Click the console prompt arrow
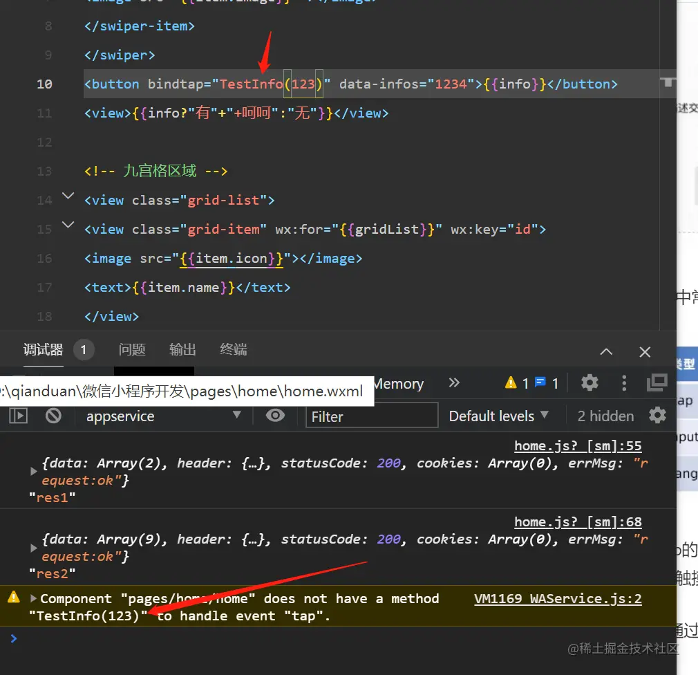This screenshot has width=698, height=675. [13, 638]
